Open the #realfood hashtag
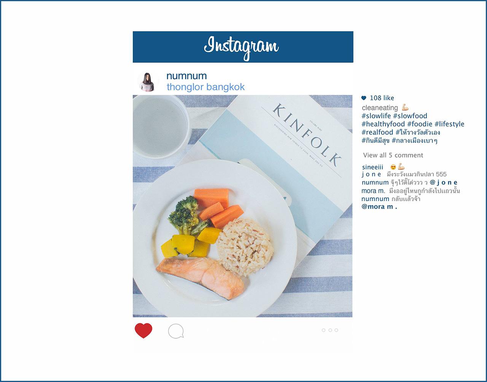487x382 pixels. pos(377,132)
